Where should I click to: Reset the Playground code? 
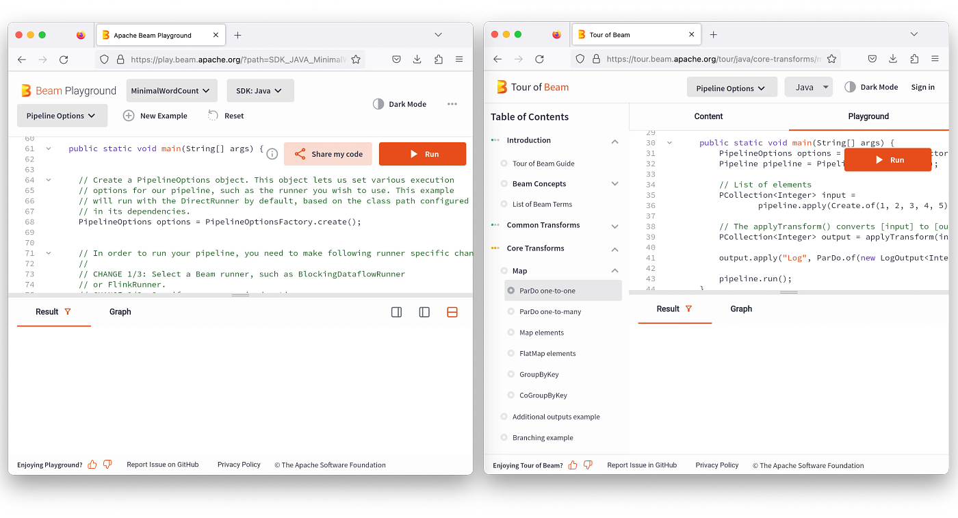(226, 116)
